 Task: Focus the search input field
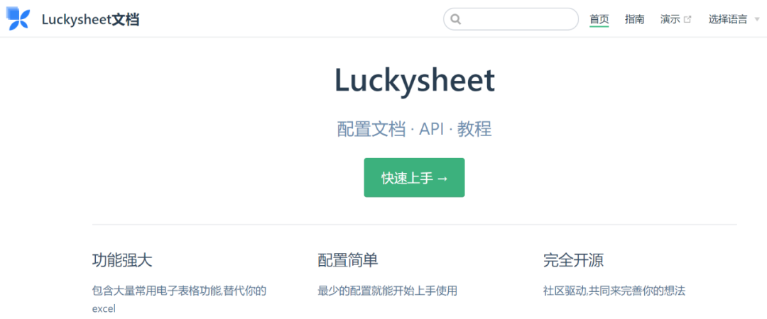click(x=511, y=19)
